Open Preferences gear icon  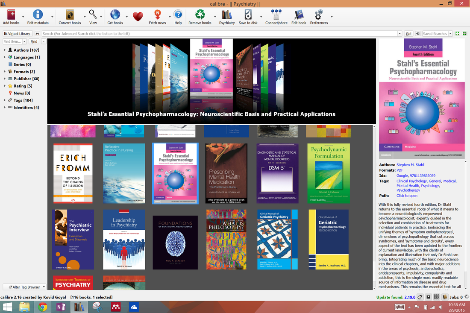[x=319, y=15]
